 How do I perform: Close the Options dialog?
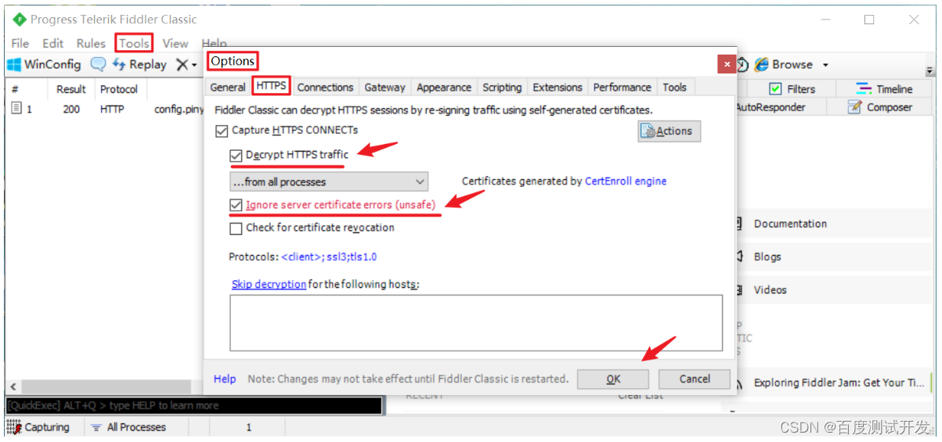coord(727,64)
